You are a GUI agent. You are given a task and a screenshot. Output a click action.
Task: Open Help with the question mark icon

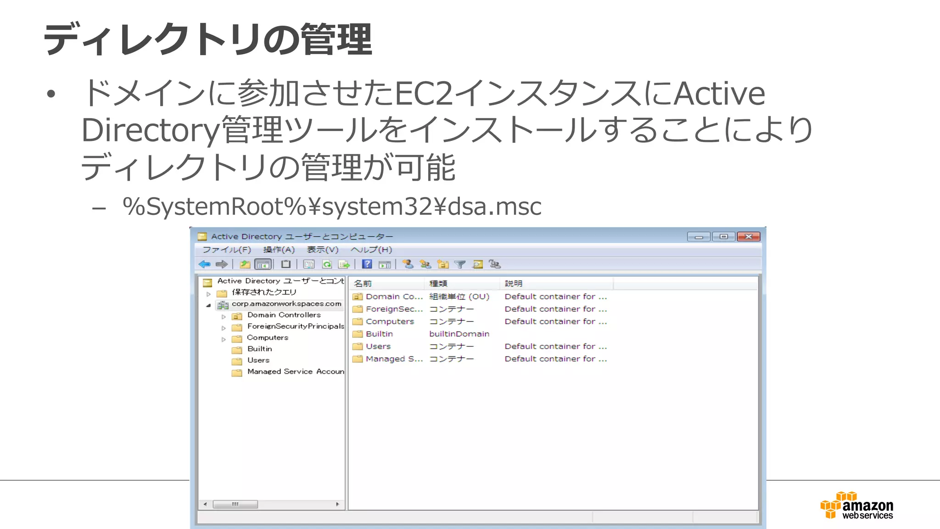coord(367,264)
